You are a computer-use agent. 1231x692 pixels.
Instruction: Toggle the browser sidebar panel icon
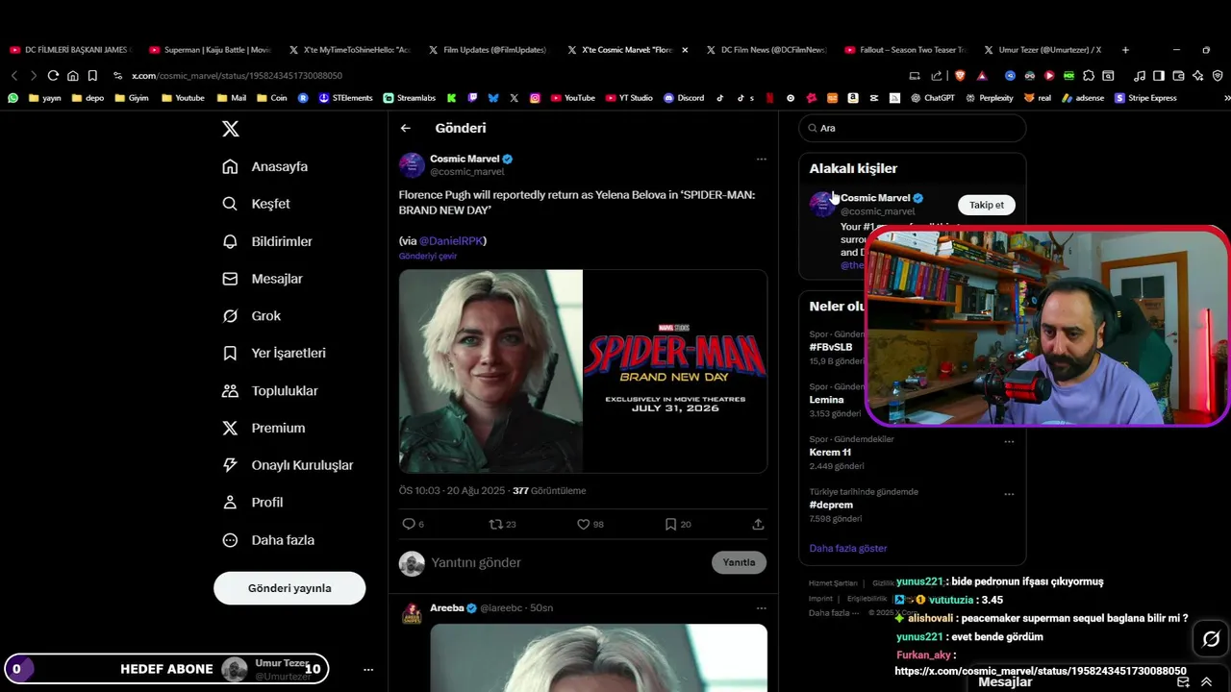point(1159,76)
